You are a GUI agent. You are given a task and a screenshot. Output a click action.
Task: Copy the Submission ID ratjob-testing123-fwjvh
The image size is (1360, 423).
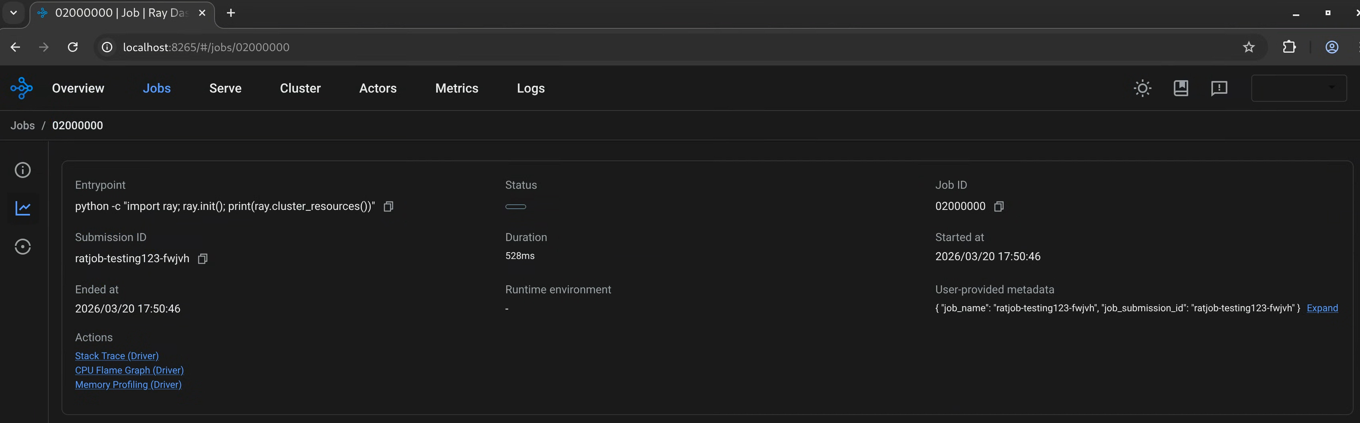coord(202,259)
